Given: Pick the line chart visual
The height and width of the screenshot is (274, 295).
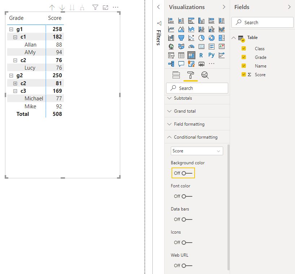Looking at the screenshot, I should (x=171, y=29).
